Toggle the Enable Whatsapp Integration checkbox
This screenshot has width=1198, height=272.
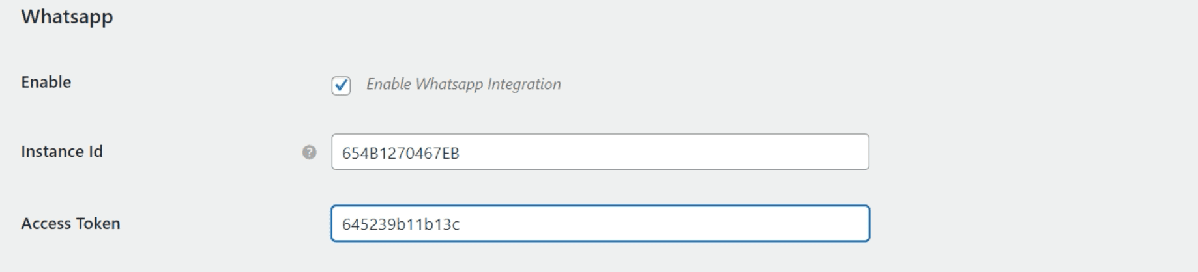coord(341,85)
